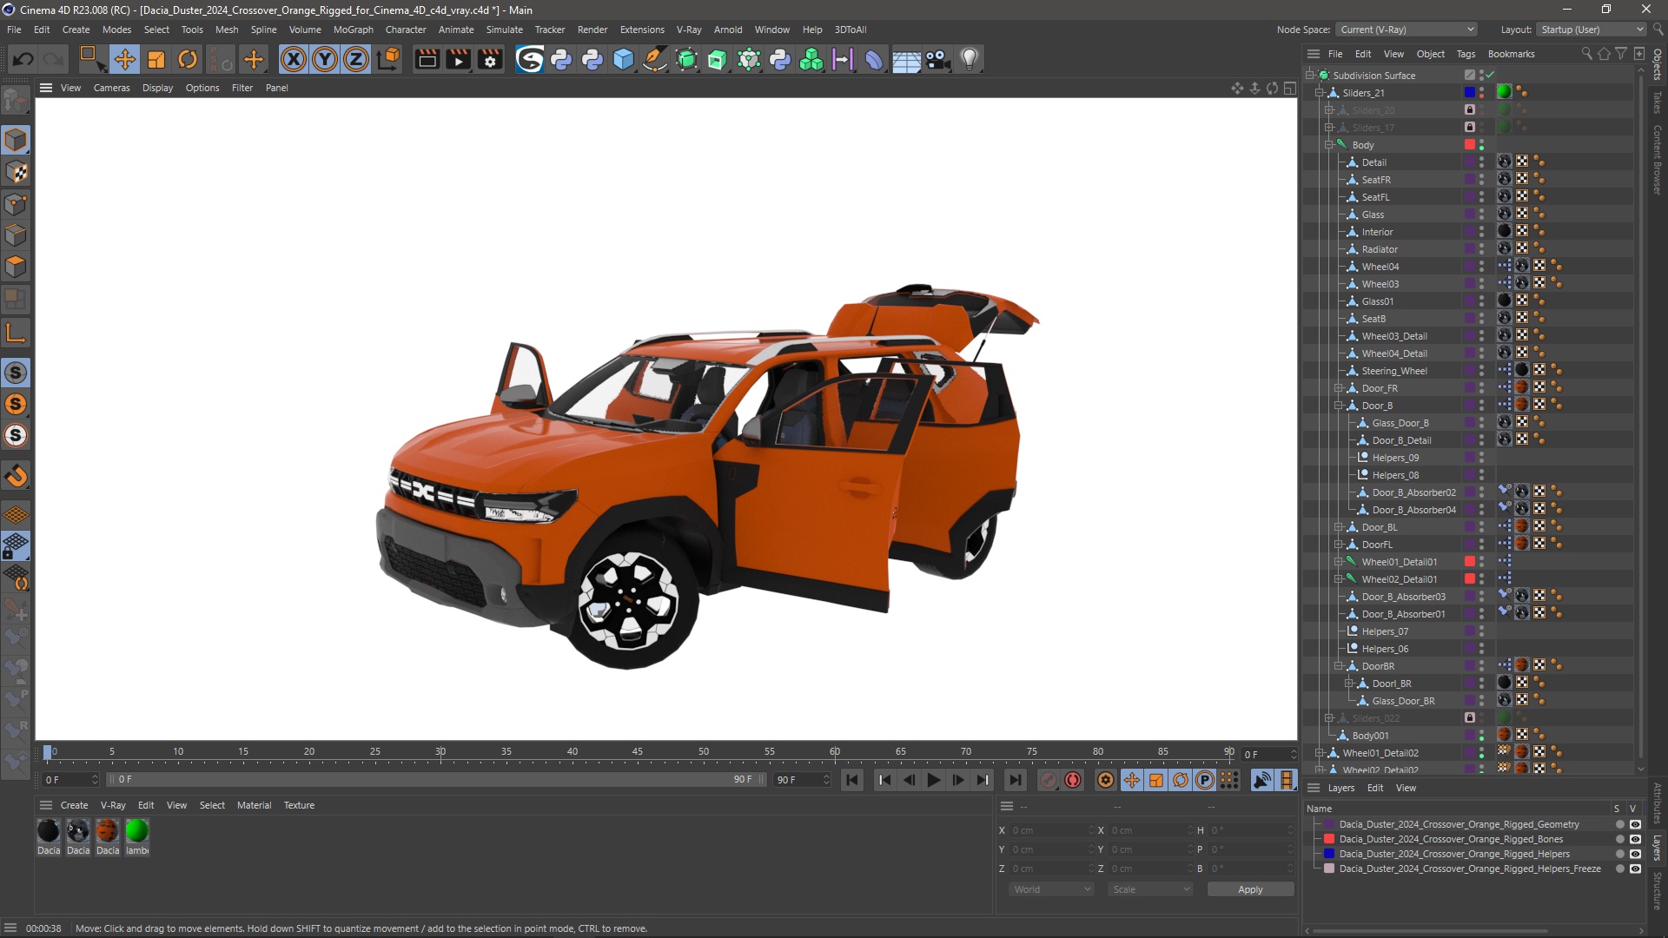Open the Create menu

pos(75,29)
